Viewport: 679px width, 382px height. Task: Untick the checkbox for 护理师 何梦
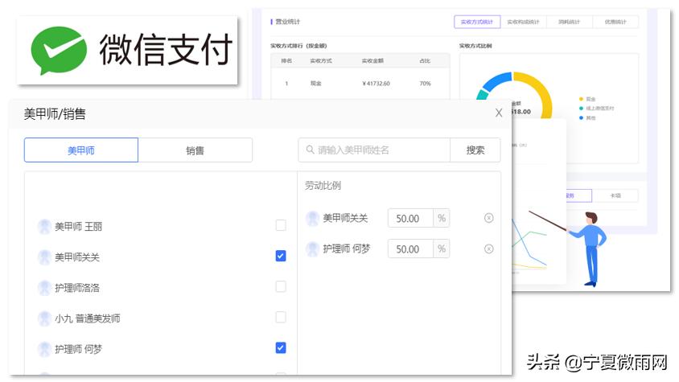pyautogui.click(x=281, y=347)
